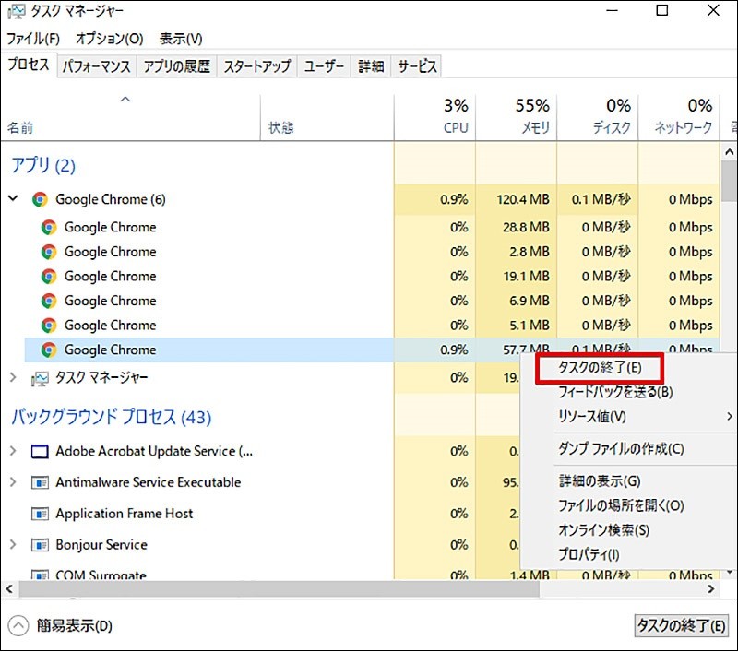Expand the Adobe Acrobat Update Service entry

tap(13, 452)
